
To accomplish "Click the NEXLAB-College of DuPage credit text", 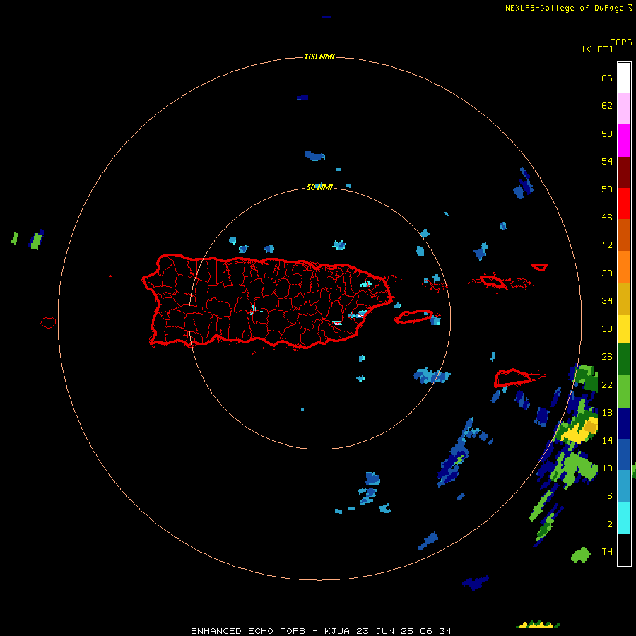I will point(568,8).
